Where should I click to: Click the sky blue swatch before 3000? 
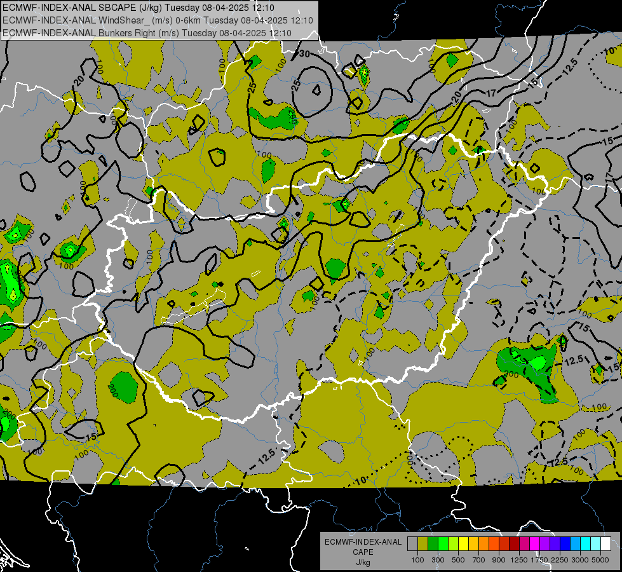575,543
